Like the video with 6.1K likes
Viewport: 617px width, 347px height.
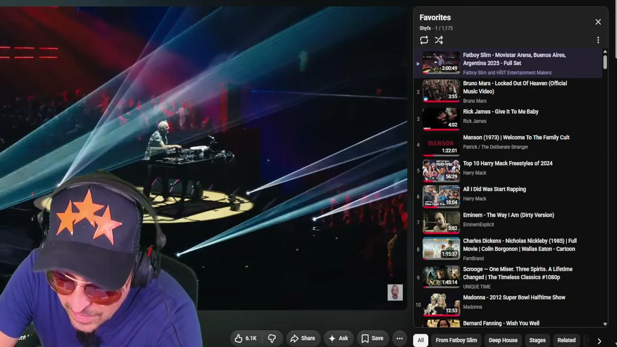pyautogui.click(x=245, y=338)
